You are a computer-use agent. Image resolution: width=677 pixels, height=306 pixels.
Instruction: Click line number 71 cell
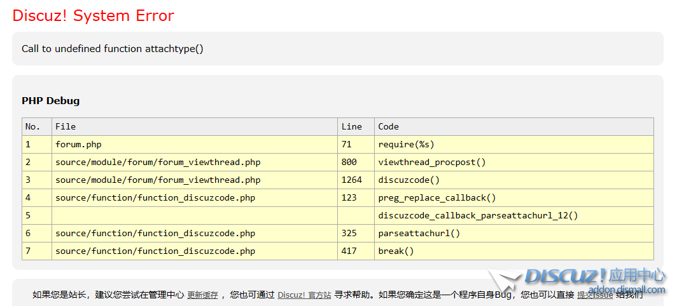(356, 144)
